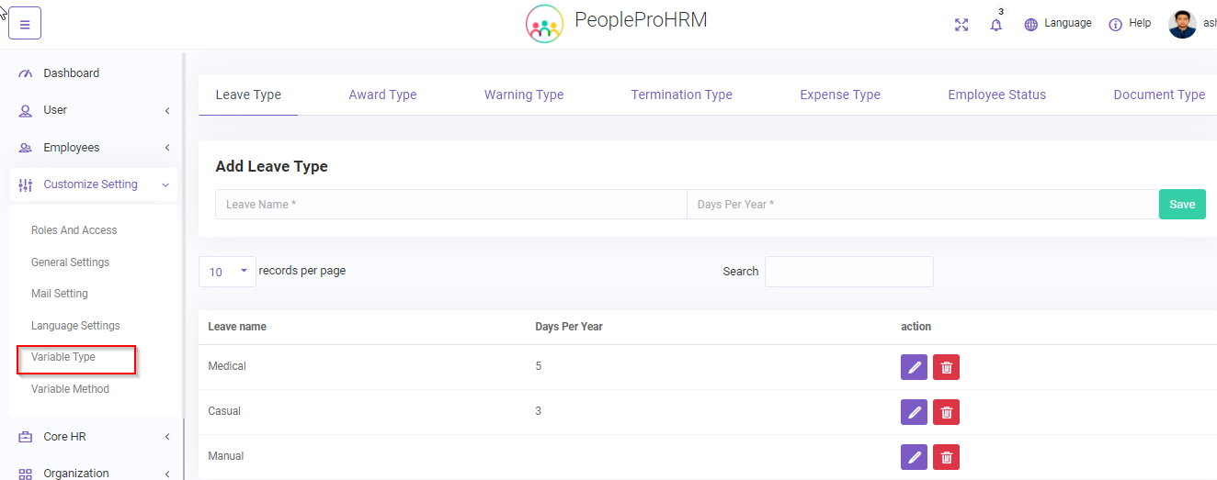The width and height of the screenshot is (1217, 480).
Task: Click the Search text box
Action: pyautogui.click(x=848, y=272)
